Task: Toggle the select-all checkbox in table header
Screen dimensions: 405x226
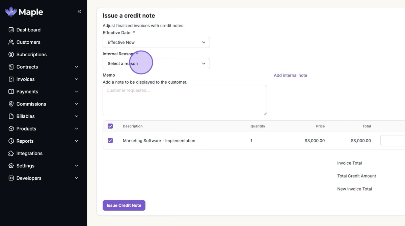Action: tap(110, 126)
